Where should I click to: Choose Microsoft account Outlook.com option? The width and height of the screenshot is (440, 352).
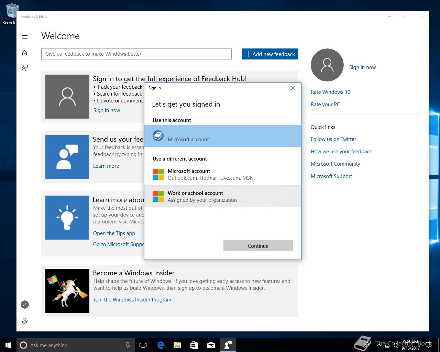click(223, 174)
